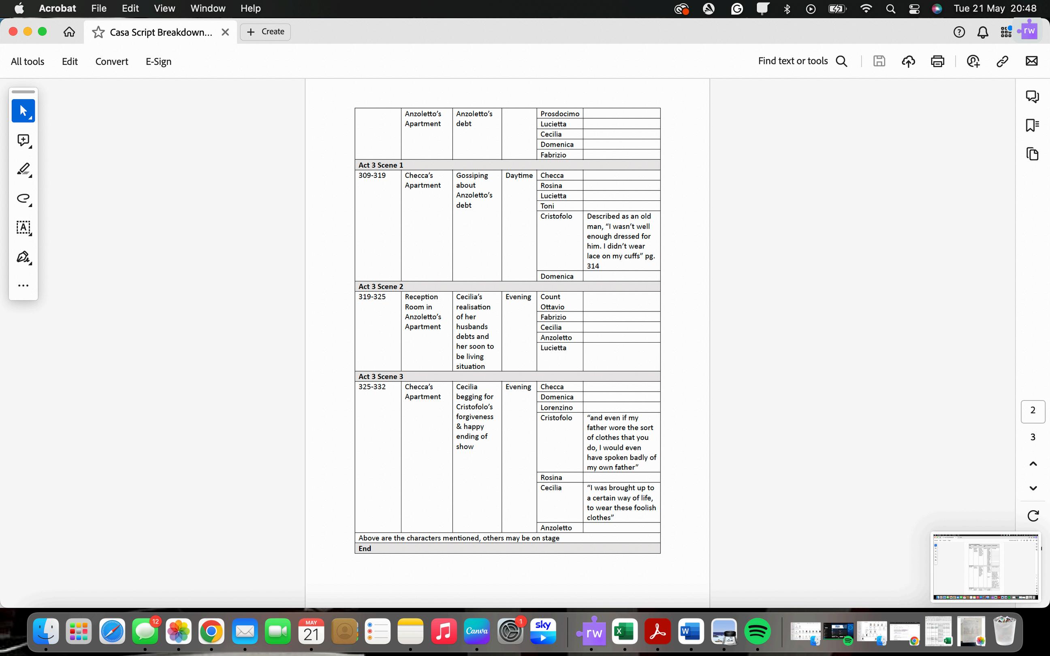This screenshot has height=656, width=1050.
Task: Click the All tools button
Action: (27, 62)
